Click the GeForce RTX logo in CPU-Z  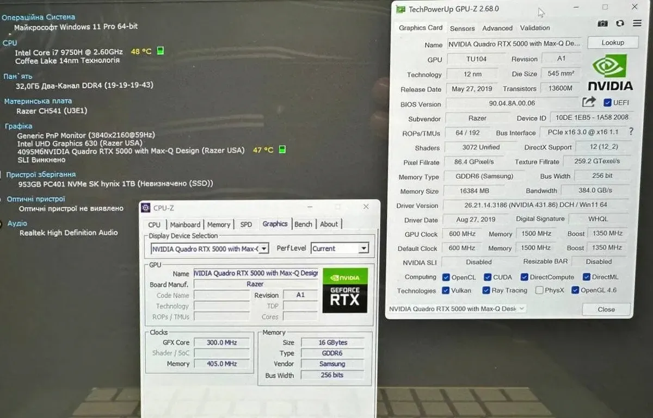(344, 290)
